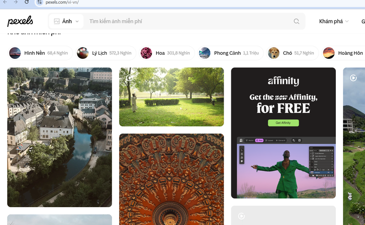Click the play icon on the resort garden video
365x225 pixels.
coord(353,78)
